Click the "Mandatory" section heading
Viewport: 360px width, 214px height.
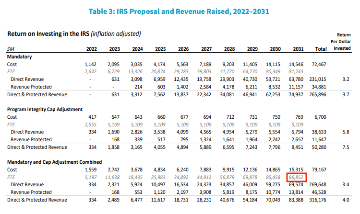click(x=19, y=57)
